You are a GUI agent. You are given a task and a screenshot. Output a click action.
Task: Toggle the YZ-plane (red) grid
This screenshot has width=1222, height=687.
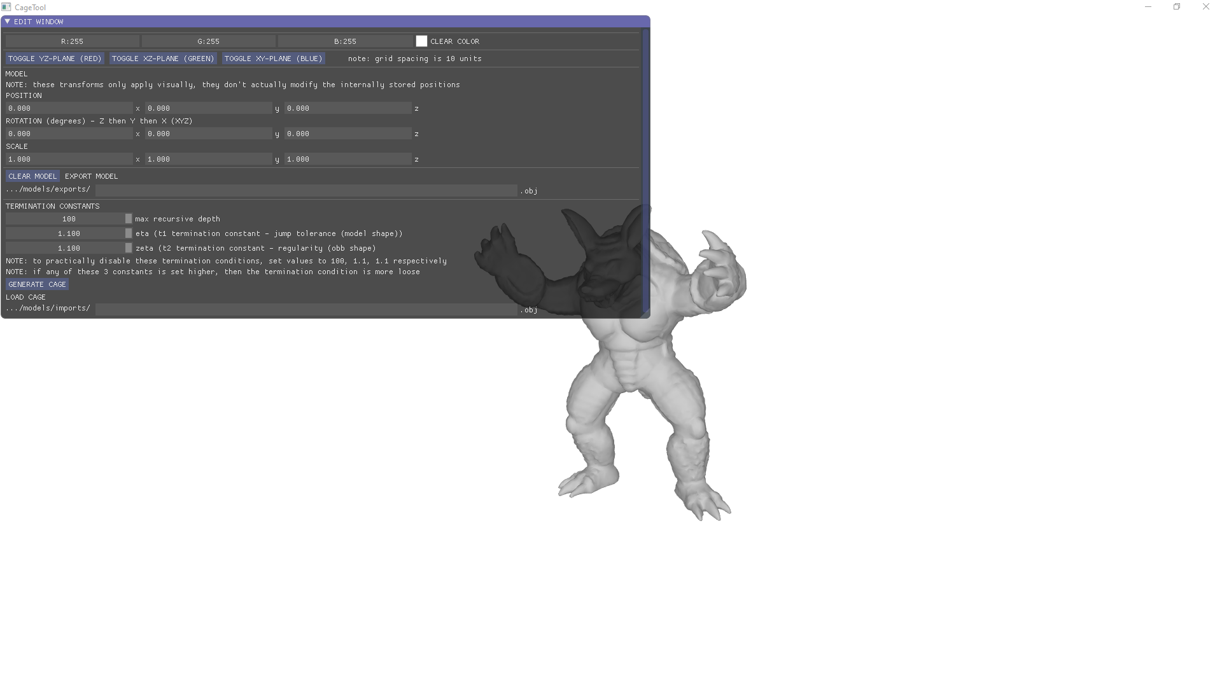click(x=55, y=59)
